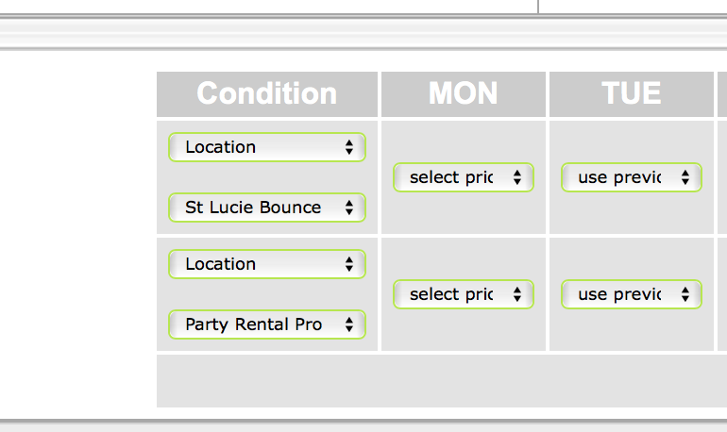
Task: Click the arrows on first-row Location selector
Action: coord(349,147)
